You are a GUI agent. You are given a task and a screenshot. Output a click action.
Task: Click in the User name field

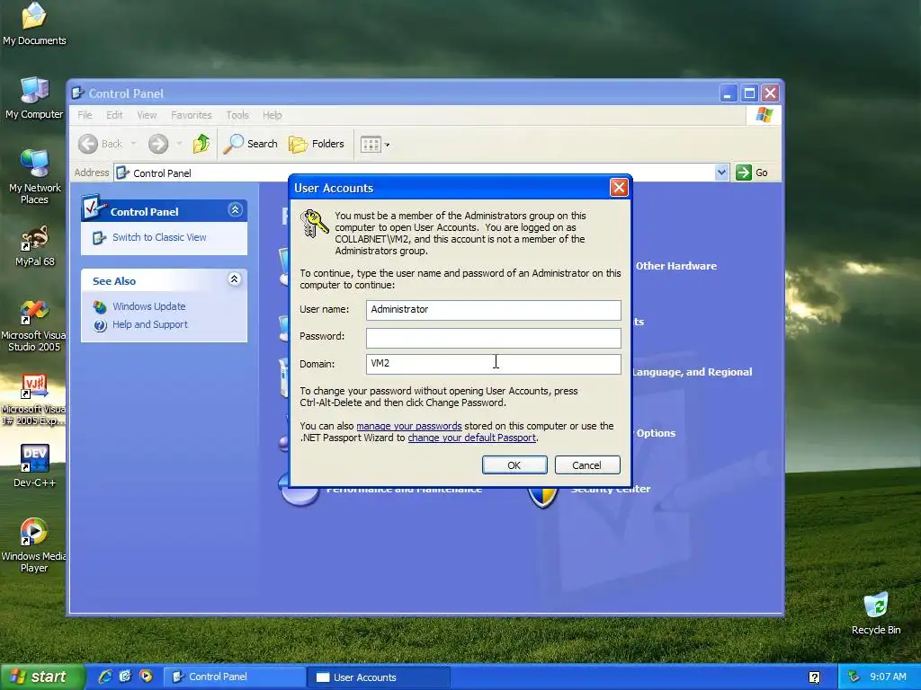494,310
